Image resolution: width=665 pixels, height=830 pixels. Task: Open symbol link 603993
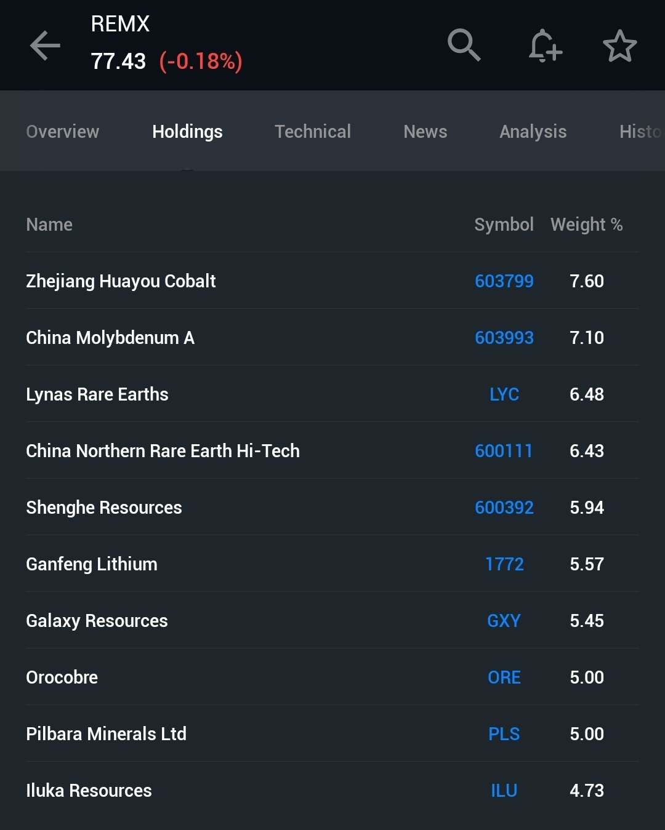click(x=504, y=338)
